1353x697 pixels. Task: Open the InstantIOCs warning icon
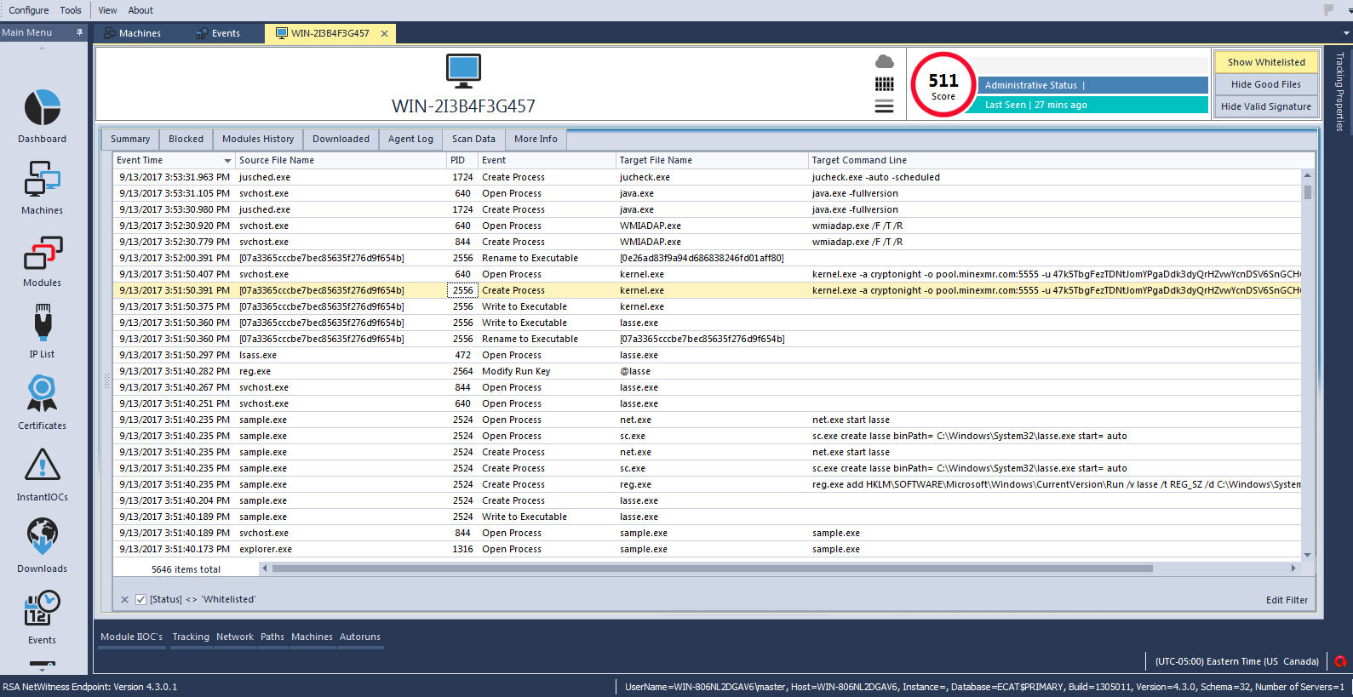tap(42, 466)
